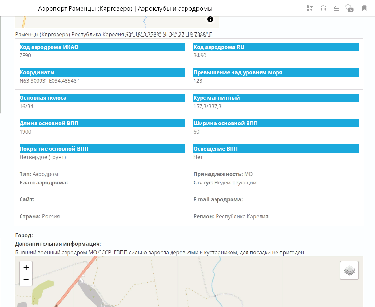Viewport: 375px width, 307px height.
Task: Click the longitude 34° 27' 19.7388" E link
Action: (x=190, y=35)
